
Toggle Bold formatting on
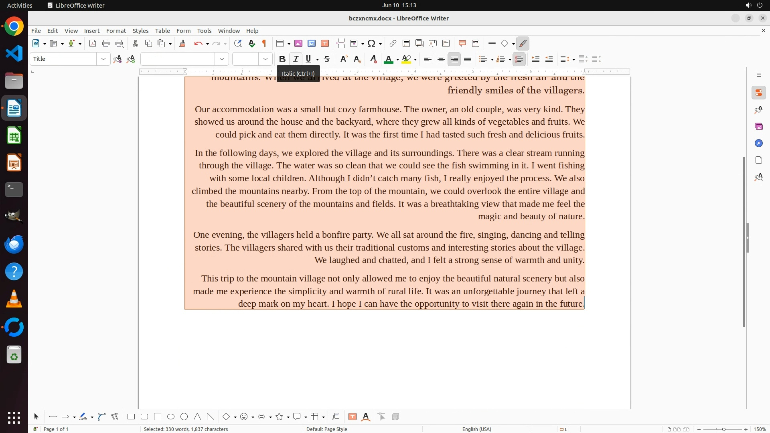pos(282,59)
